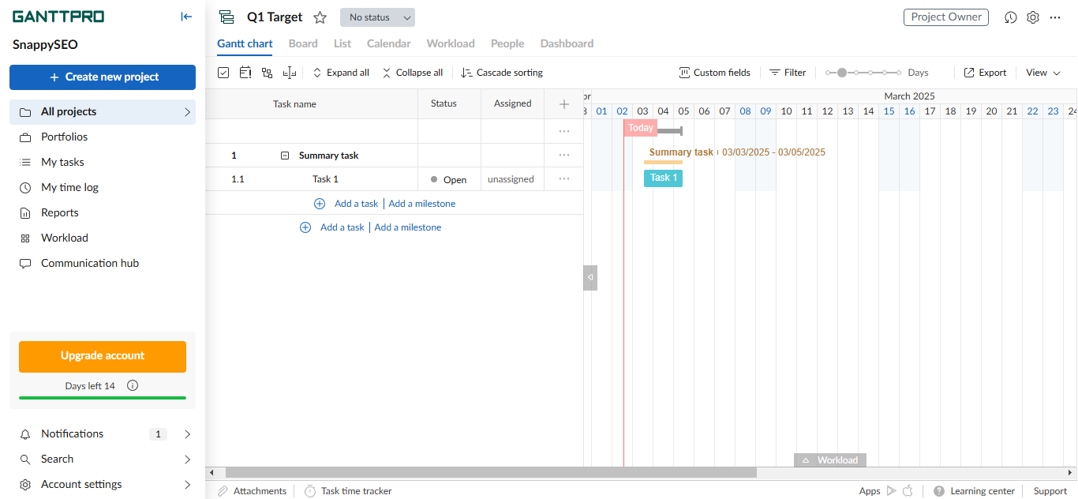Open Custom fields settings
This screenshot has height=499, width=1078.
tap(714, 73)
